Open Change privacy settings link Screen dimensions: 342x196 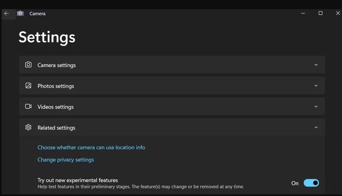pos(66,160)
